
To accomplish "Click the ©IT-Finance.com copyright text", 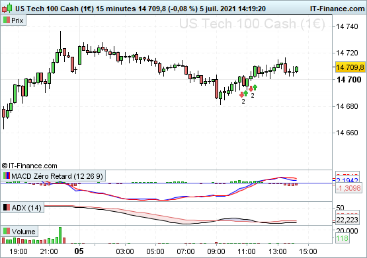I will click(30, 166).
